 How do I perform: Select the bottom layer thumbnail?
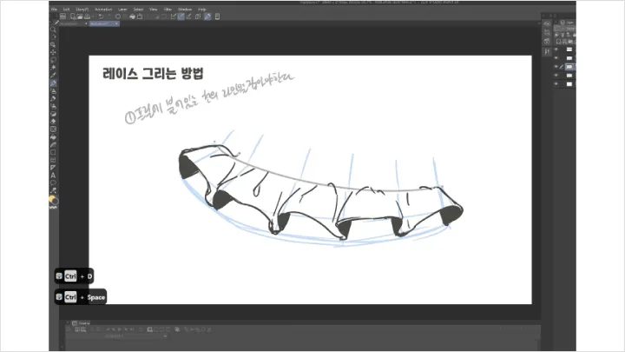point(569,83)
